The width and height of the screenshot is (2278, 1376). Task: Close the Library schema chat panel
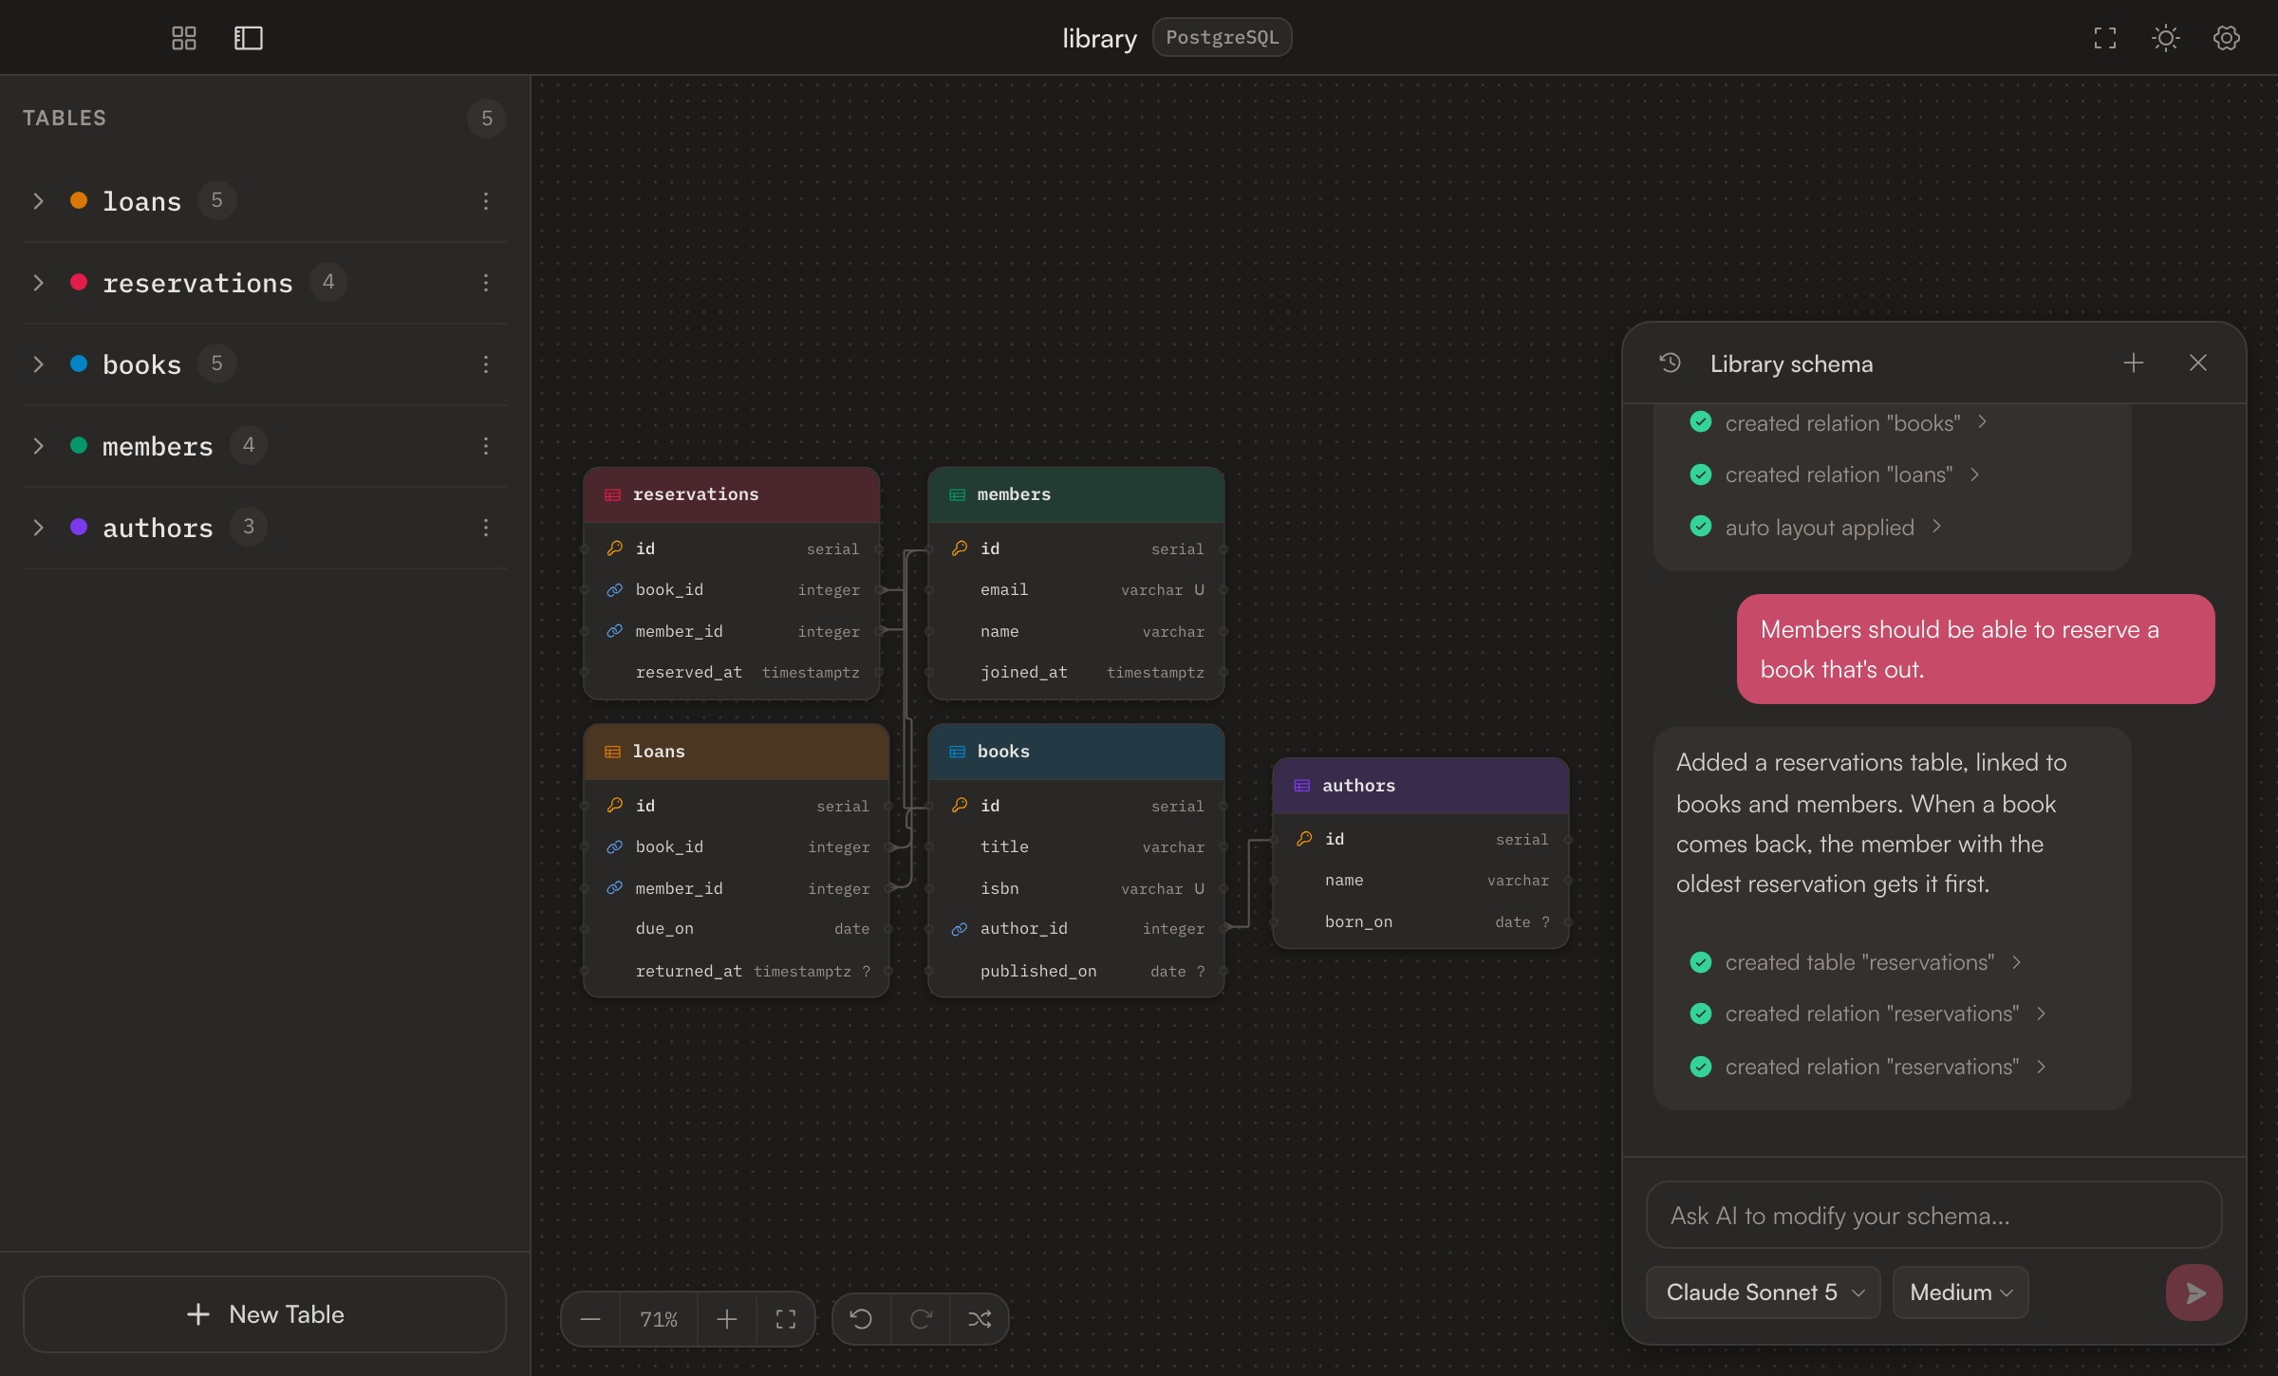click(2198, 363)
